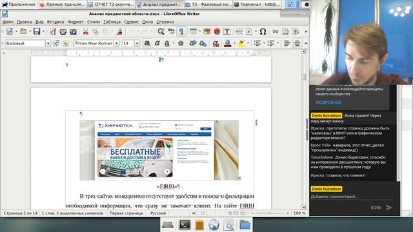413x232 pixels.
Task: Run the Abc spelling check icon
Action: click(171, 32)
